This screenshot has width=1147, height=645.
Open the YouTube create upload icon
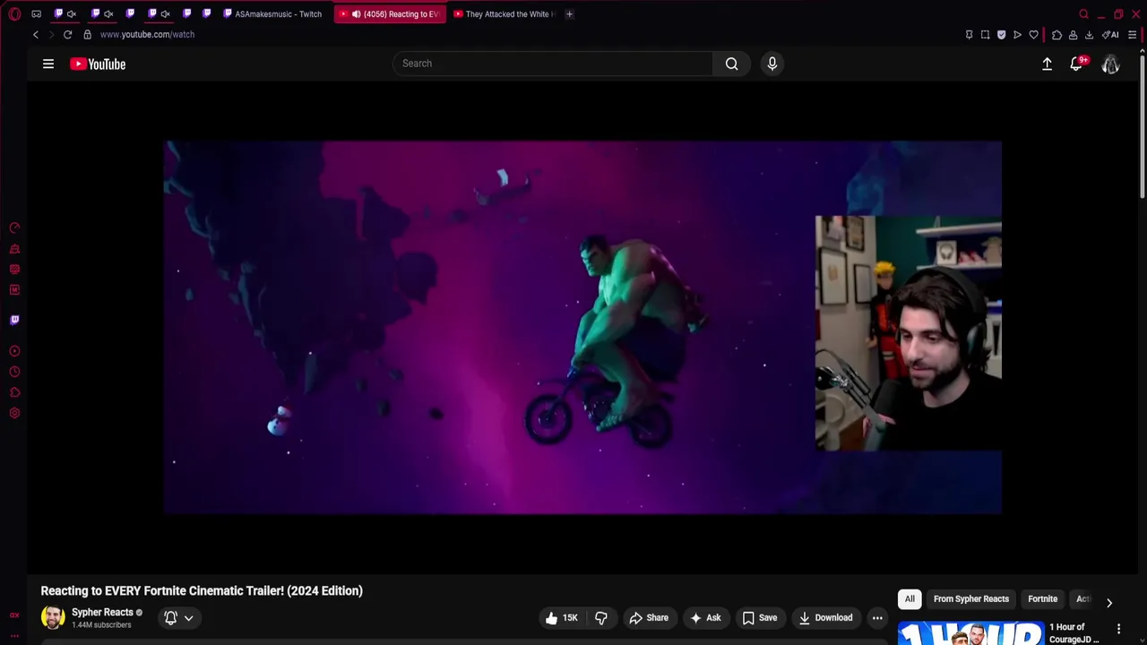[x=1047, y=64]
